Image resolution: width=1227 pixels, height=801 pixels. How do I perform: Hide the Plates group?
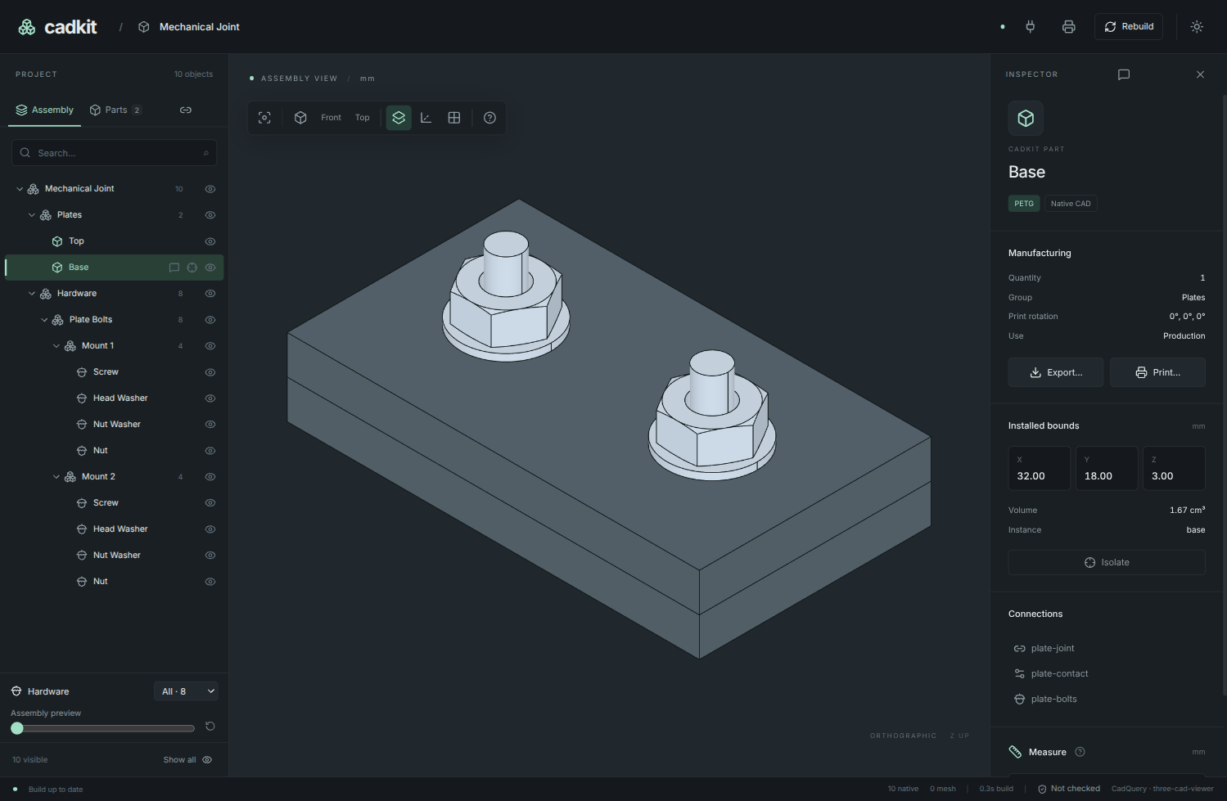[x=210, y=215]
